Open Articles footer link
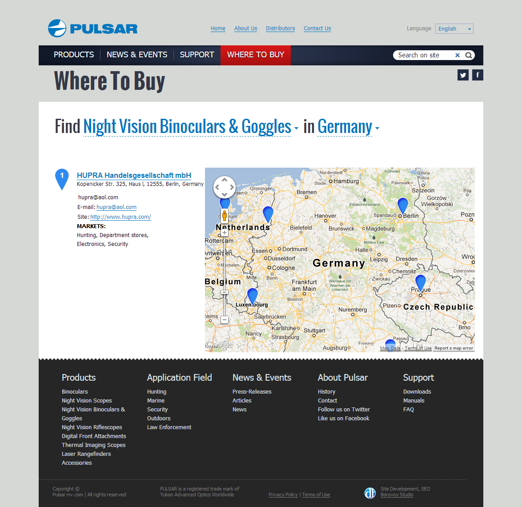This screenshot has width=522, height=507. click(x=242, y=400)
